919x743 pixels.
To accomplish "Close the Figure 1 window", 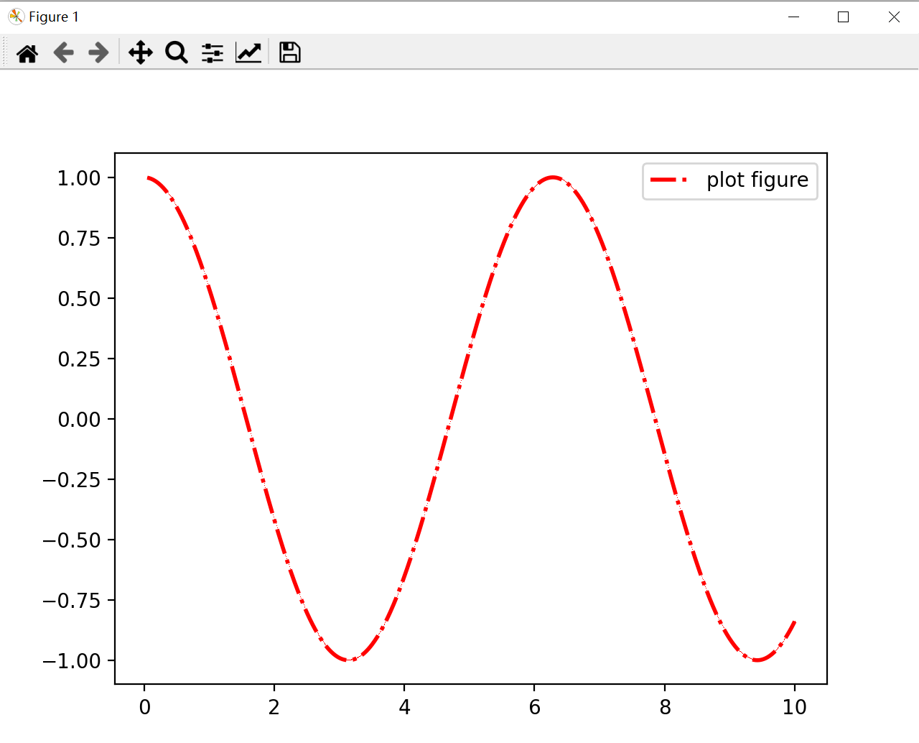I will pyautogui.click(x=894, y=17).
